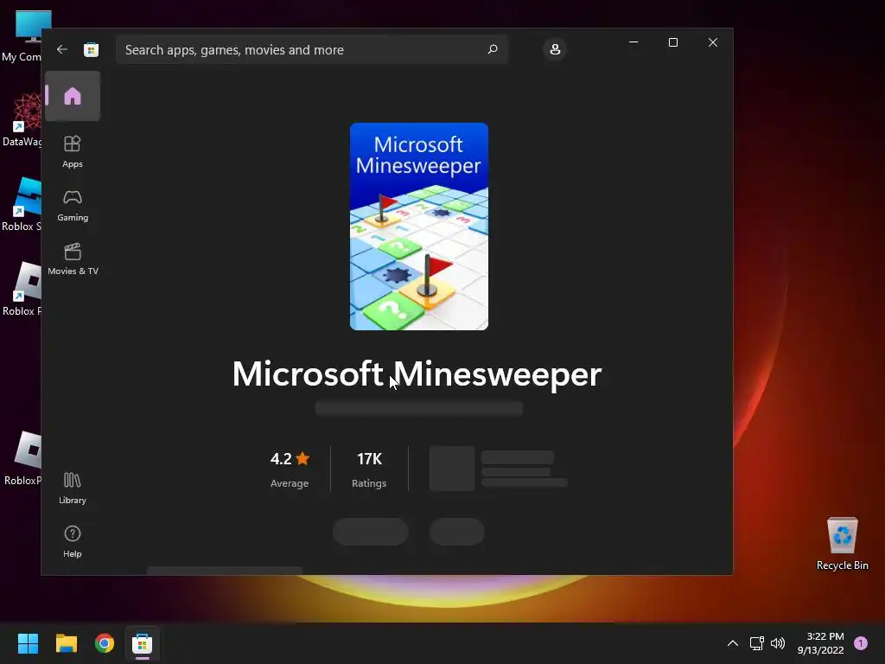Image resolution: width=885 pixels, height=664 pixels.
Task: Launch Google Chrome from taskbar
Action: (105, 643)
